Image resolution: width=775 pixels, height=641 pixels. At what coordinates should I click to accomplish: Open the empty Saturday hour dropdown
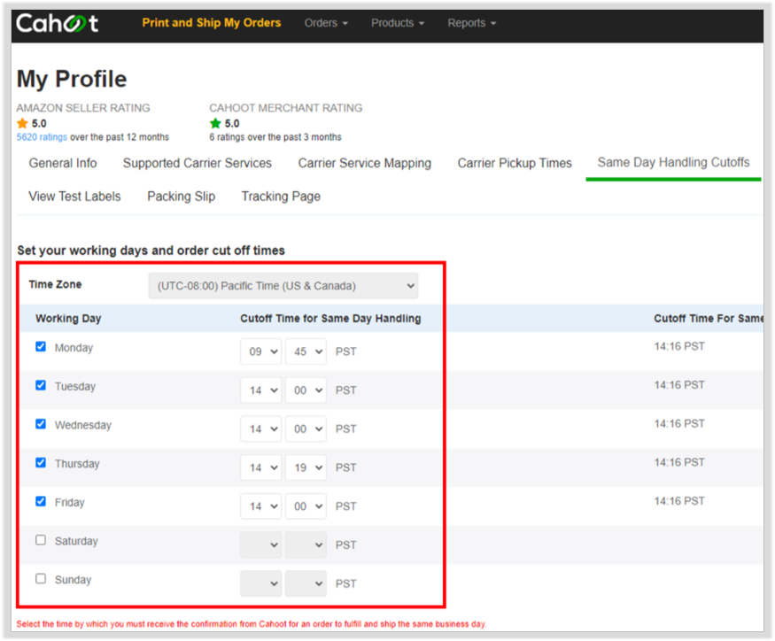(x=261, y=544)
